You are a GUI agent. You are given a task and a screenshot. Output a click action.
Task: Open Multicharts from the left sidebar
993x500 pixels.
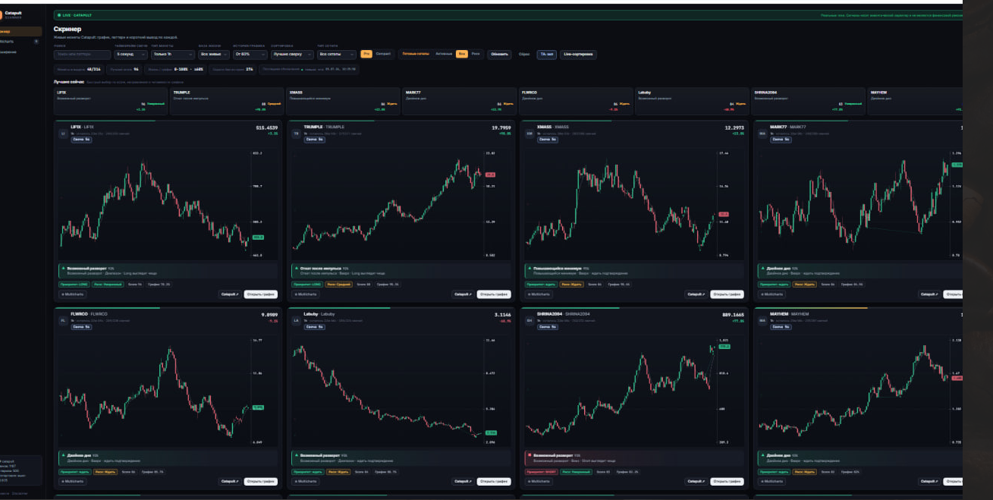pyautogui.click(x=20, y=41)
